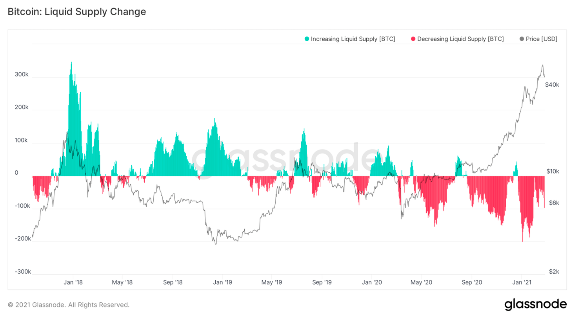Click the $2k price axis label
The image size is (571, 316).
coord(553,272)
